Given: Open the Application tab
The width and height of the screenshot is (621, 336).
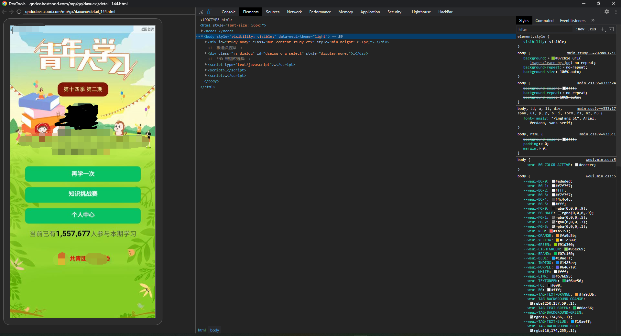Looking at the screenshot, I should (x=370, y=12).
